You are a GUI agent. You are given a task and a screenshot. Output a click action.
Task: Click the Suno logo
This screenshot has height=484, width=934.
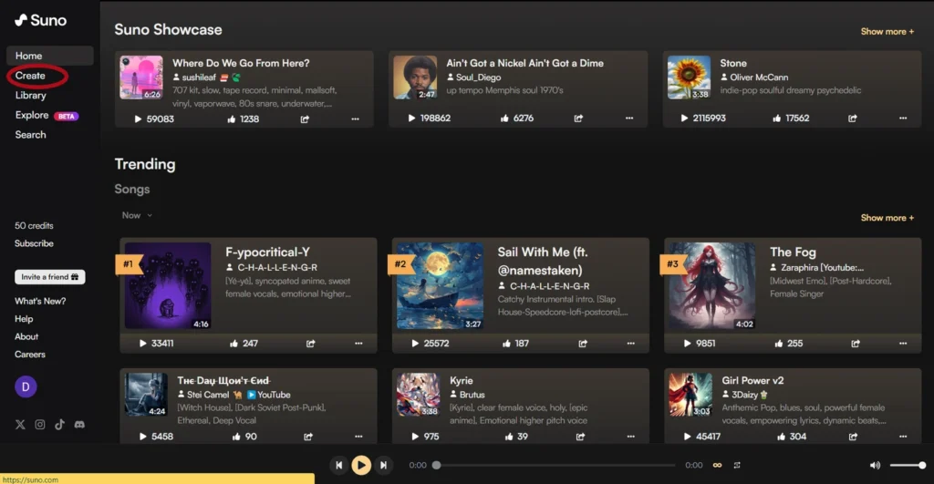tap(40, 20)
